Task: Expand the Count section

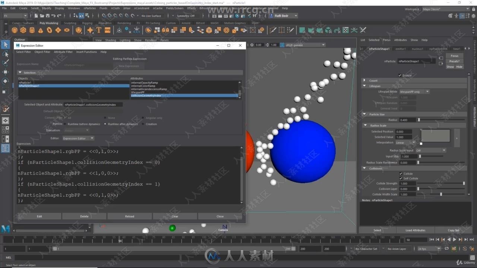Action: click(364, 80)
